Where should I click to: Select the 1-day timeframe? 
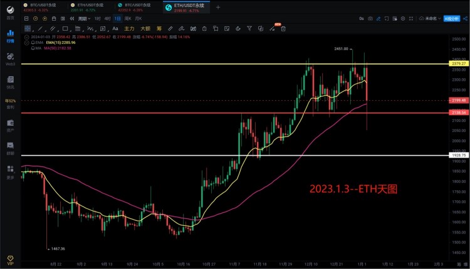click(118, 19)
